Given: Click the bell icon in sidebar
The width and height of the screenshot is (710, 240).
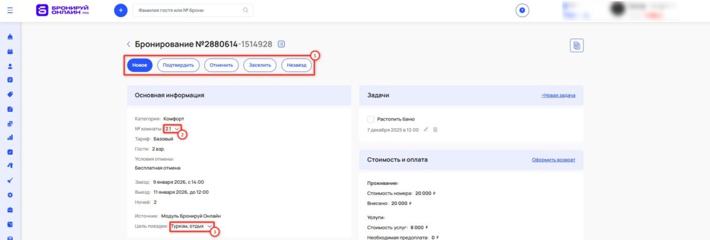Looking at the screenshot, I should (10, 37).
